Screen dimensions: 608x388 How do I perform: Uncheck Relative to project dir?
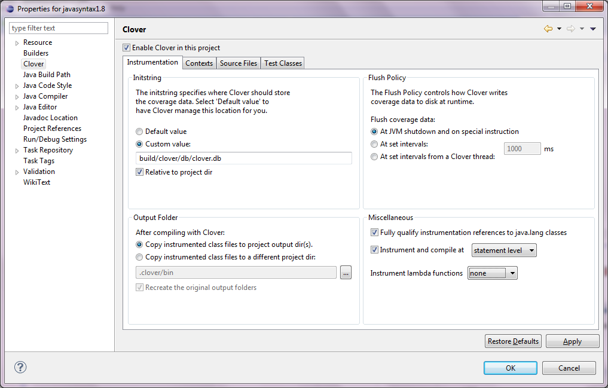click(140, 172)
